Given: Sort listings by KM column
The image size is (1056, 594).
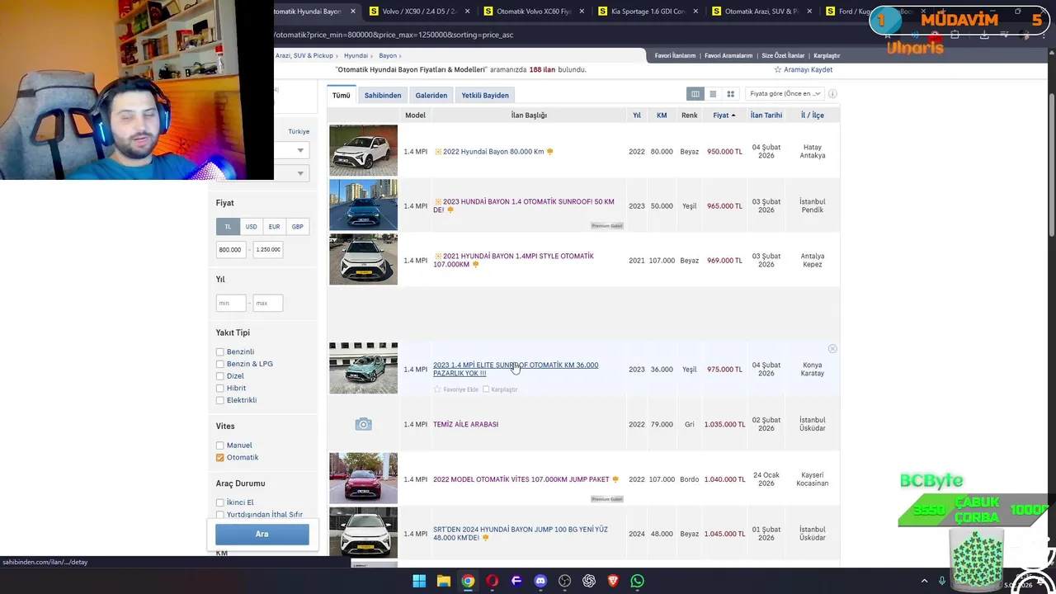Looking at the screenshot, I should point(662,115).
